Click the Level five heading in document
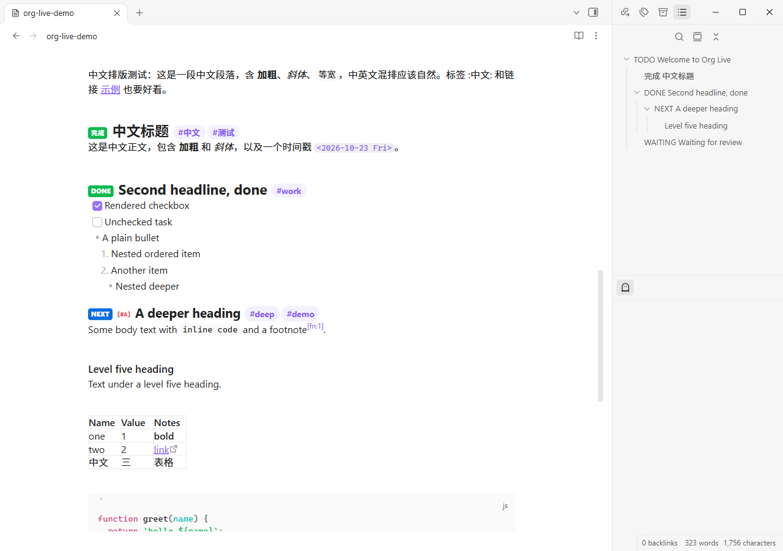 tap(131, 369)
